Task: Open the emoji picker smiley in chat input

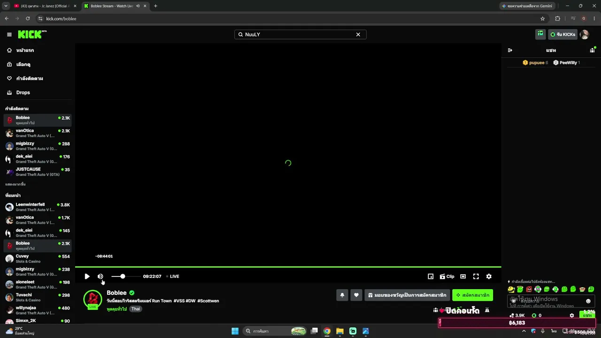Action: 588,301
